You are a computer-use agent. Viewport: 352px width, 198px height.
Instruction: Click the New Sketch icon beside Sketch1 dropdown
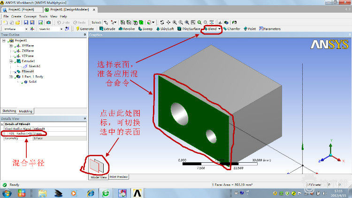tap(67, 29)
